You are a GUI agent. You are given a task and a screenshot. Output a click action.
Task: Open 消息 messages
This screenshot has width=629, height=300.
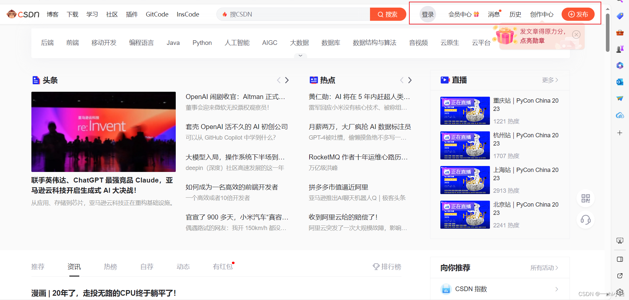point(494,14)
